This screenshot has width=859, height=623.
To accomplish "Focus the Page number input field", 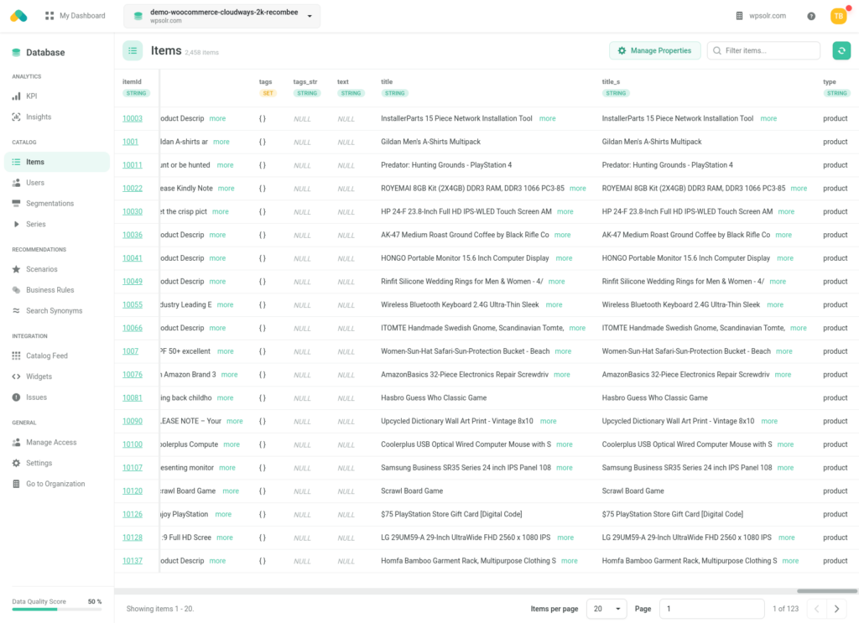I will coord(712,609).
